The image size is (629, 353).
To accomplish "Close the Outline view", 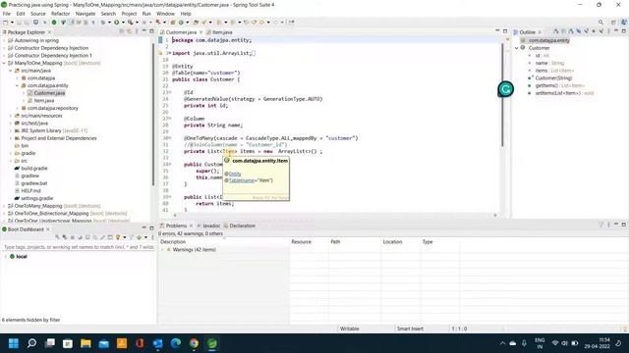I will coord(540,32).
